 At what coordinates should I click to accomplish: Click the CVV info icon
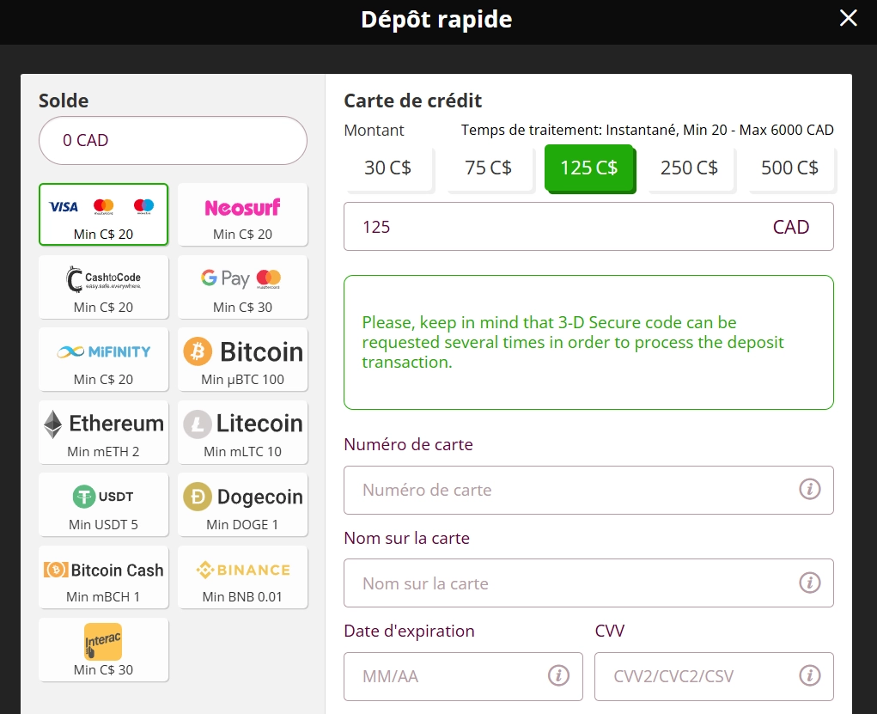tap(809, 675)
